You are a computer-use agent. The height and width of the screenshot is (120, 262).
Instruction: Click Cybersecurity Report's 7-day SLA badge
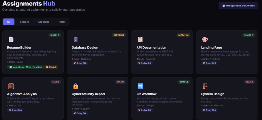coord(80,113)
